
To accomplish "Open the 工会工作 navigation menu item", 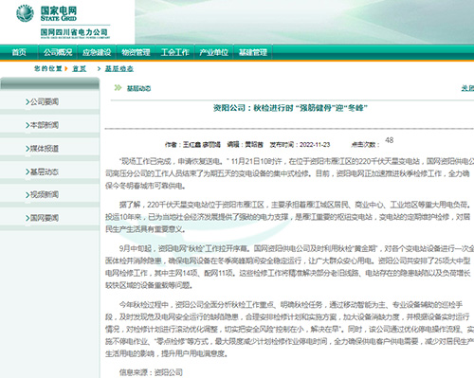I will [x=174, y=52].
